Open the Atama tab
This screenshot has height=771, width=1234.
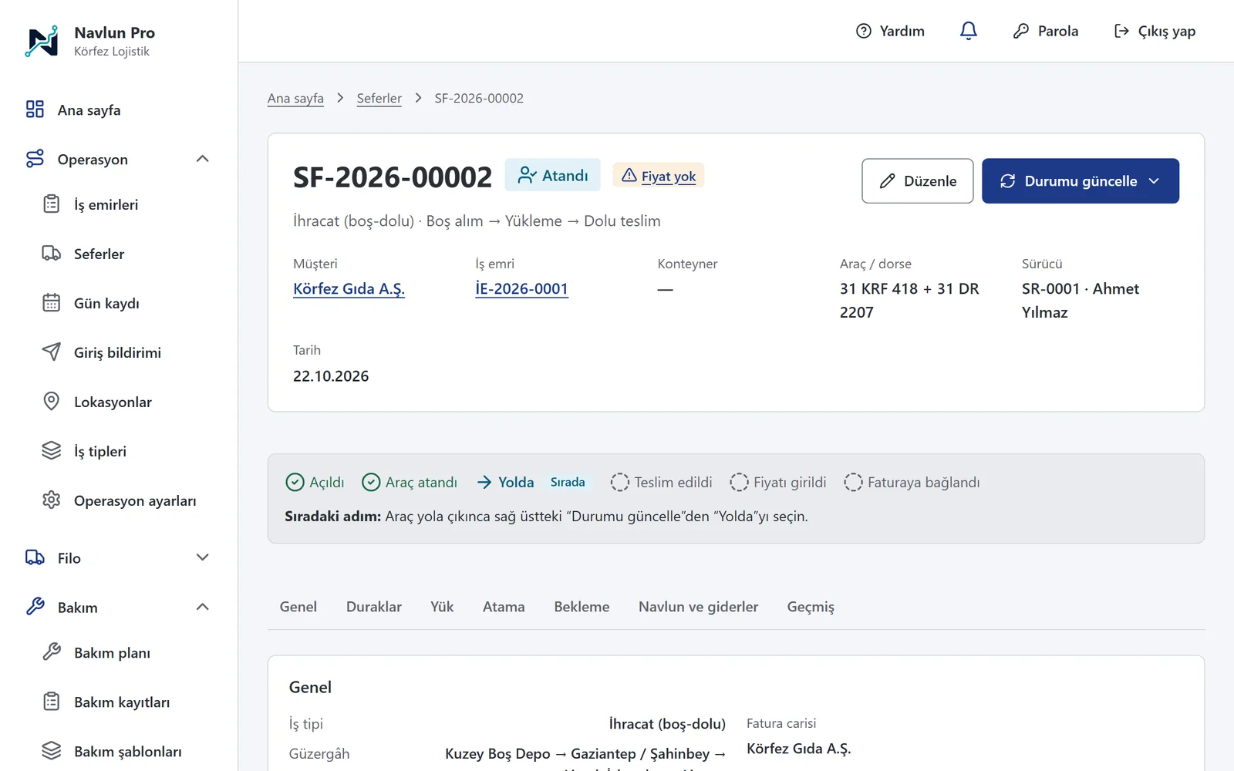504,607
